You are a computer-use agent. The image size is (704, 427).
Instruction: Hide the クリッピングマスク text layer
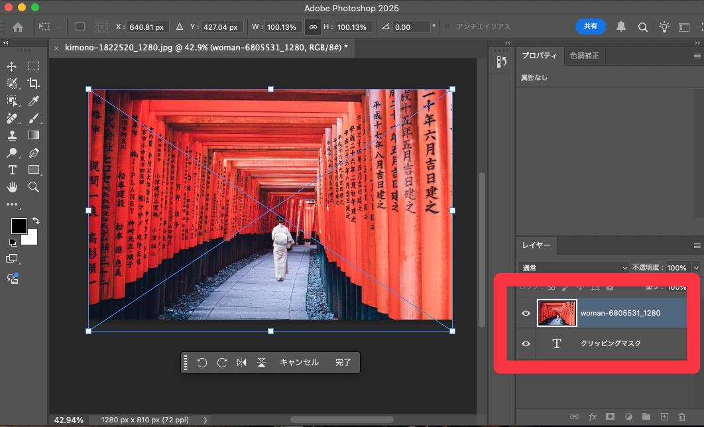click(526, 343)
